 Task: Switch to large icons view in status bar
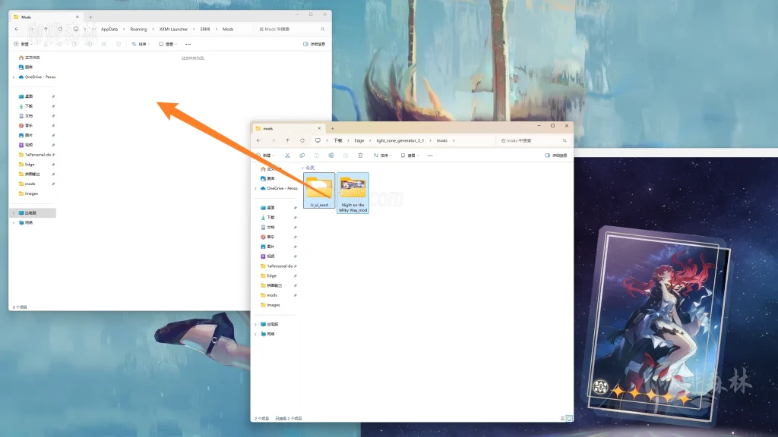[569, 418]
